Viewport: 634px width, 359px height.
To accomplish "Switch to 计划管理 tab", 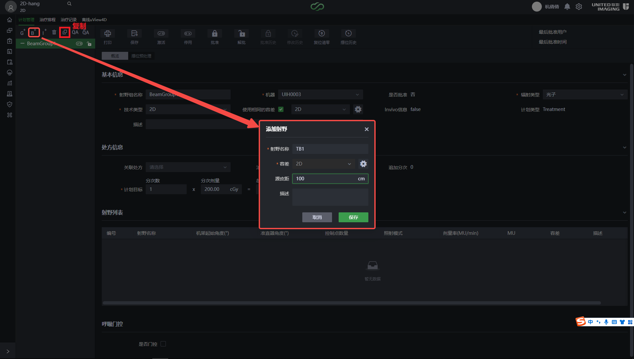I will 26,20.
